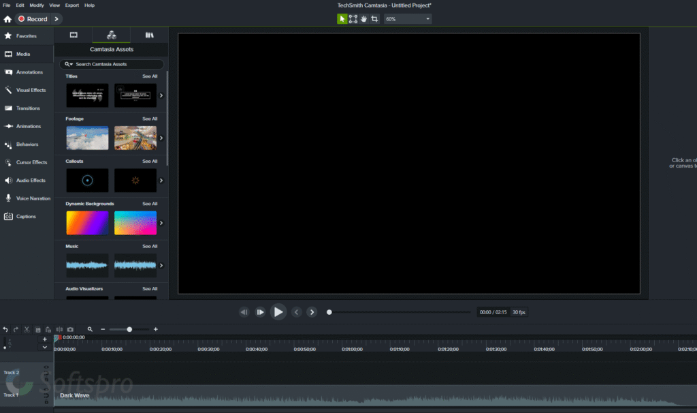Open the Voice Narration panel
Screen dimensions: 697x413
[27, 198]
